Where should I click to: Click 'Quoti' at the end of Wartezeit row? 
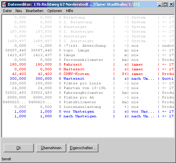[x=168, y=79]
